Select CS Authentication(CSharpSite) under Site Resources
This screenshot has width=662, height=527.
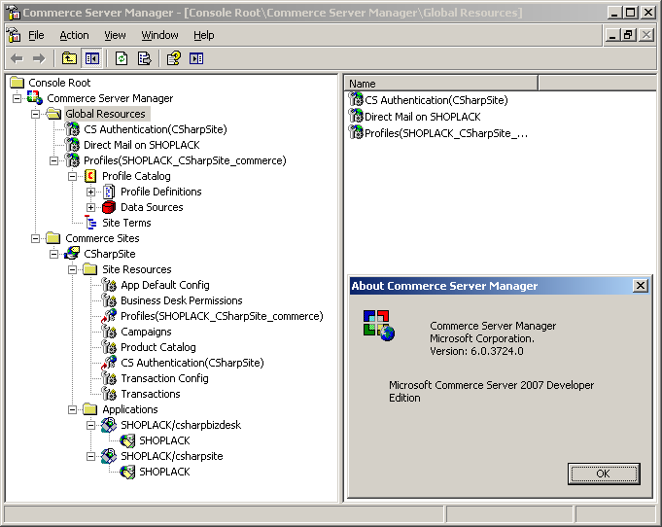click(x=192, y=363)
